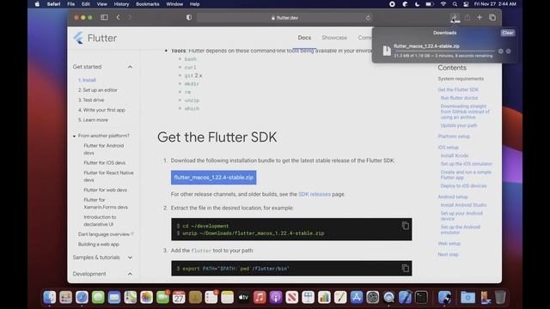Open Maps from the Dock

pos(130,298)
